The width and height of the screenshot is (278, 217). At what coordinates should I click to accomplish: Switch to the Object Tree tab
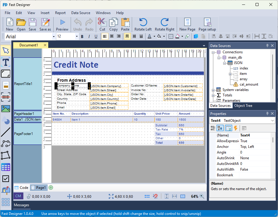coord(243,106)
